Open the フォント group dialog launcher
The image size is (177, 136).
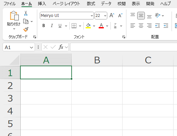[x=124, y=37]
